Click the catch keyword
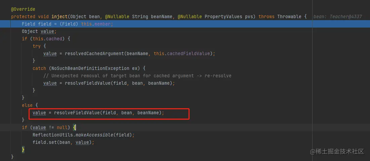This screenshot has height=161, width=370. (39, 68)
